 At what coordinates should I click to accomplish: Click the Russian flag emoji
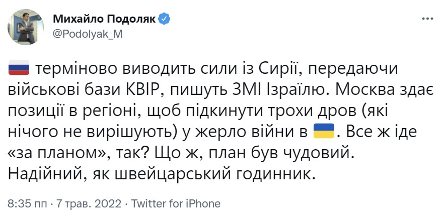pos(19,68)
